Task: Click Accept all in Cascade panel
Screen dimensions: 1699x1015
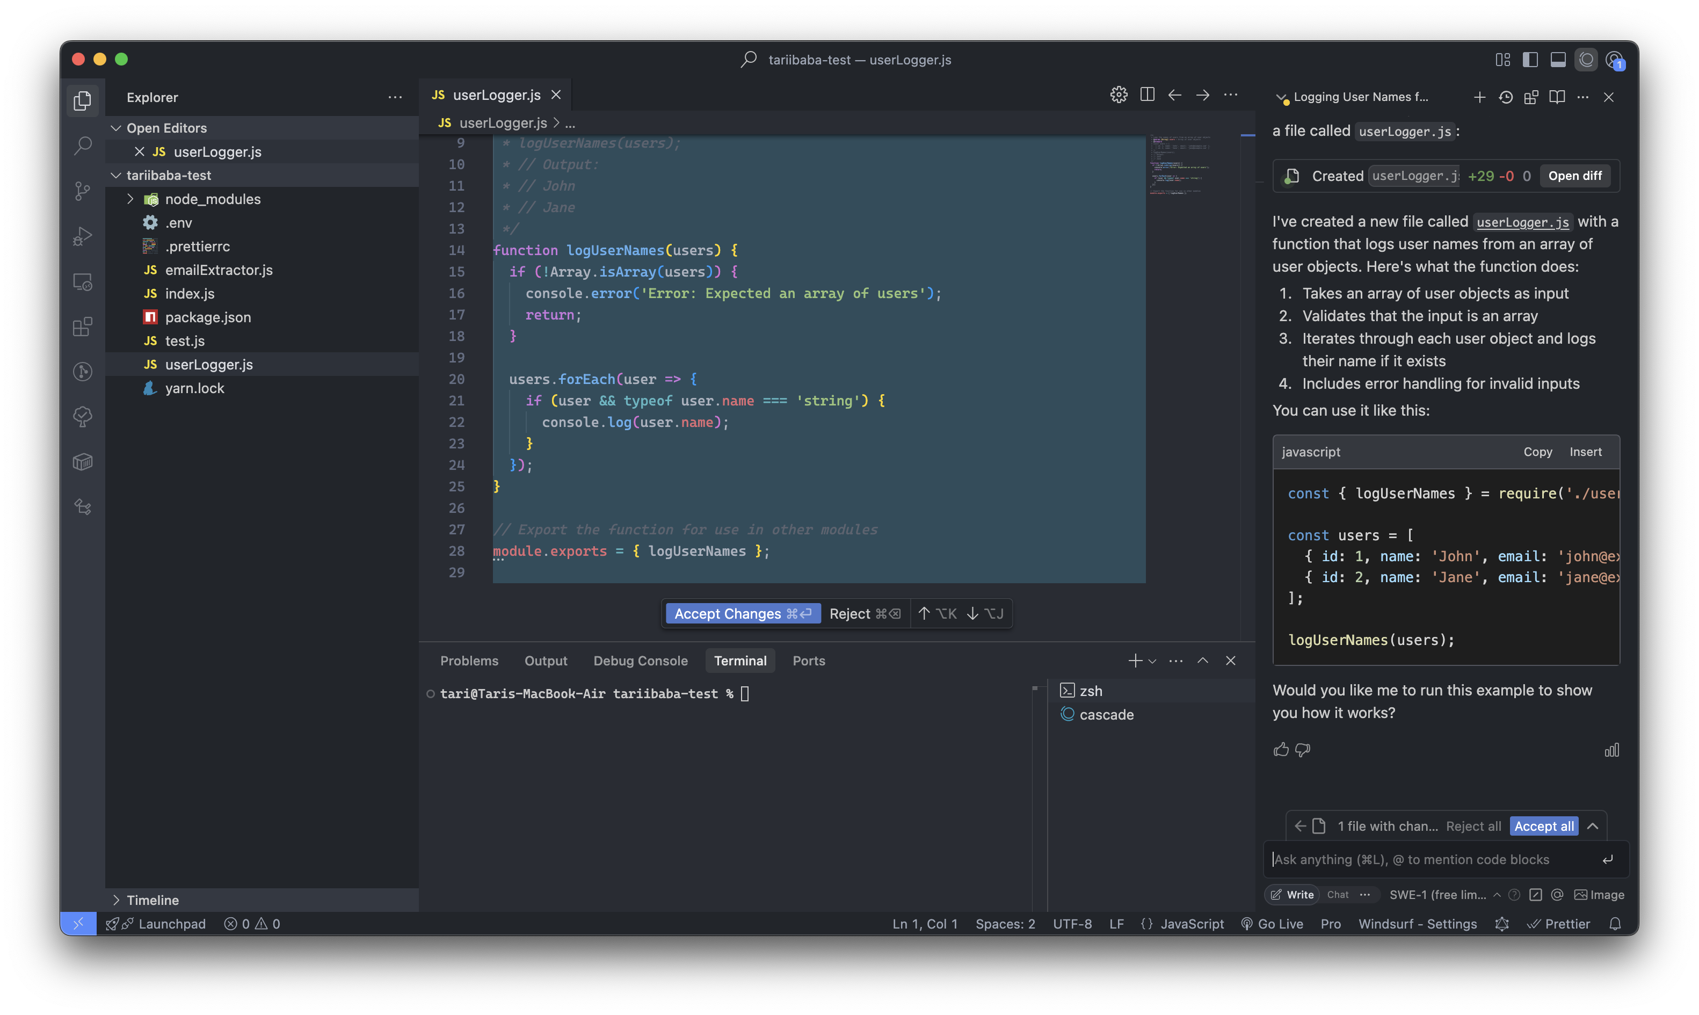Action: pos(1544,826)
